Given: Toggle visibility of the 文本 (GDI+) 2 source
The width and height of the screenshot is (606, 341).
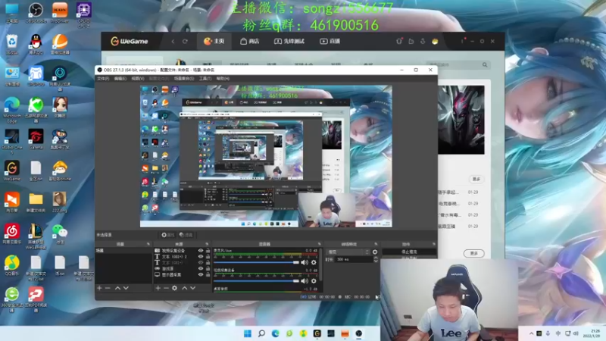Looking at the screenshot, I should (201, 256).
